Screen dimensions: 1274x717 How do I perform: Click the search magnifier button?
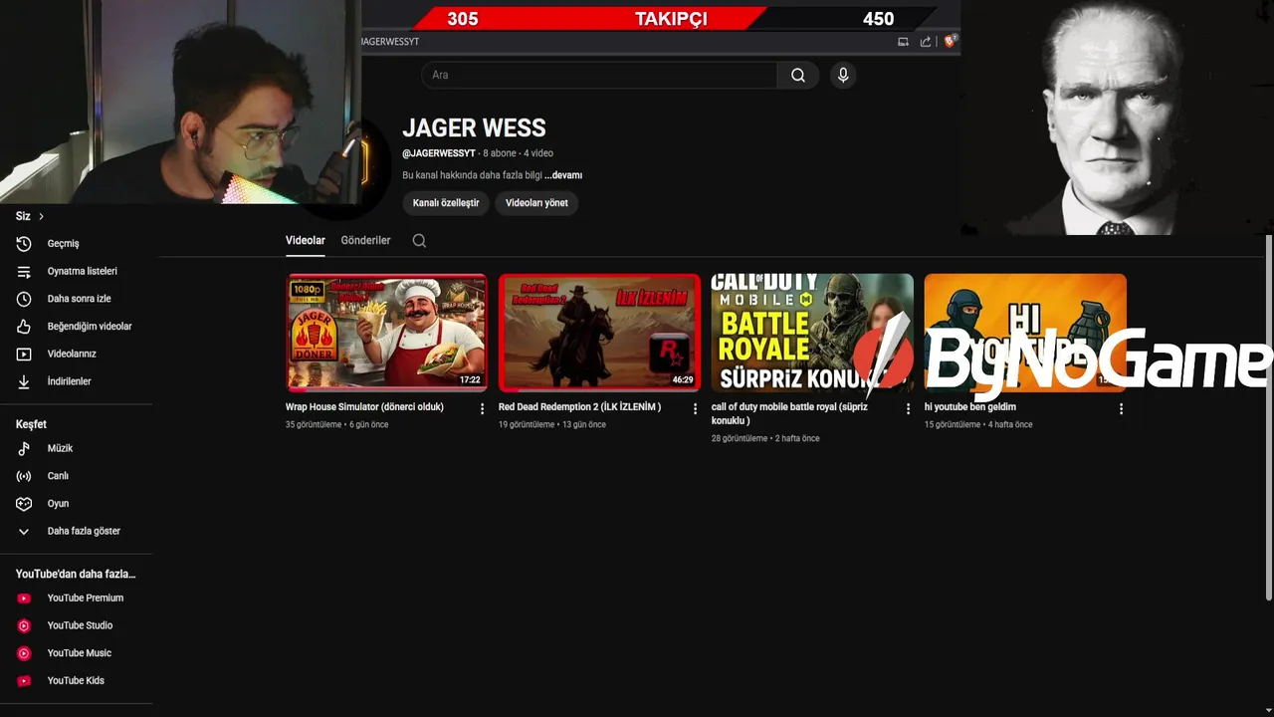pyautogui.click(x=798, y=75)
